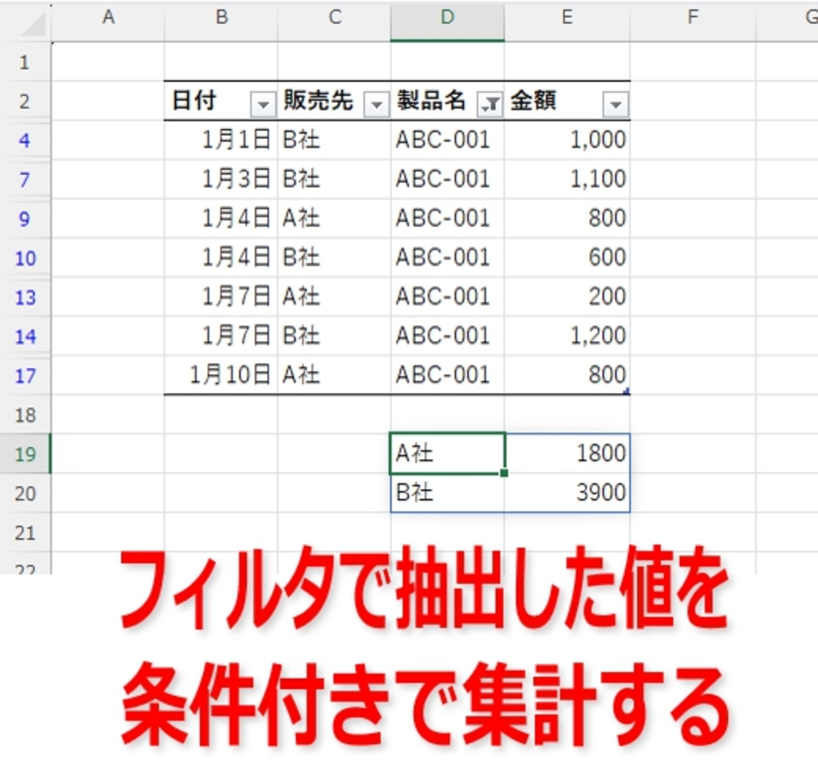The image size is (818, 779).
Task: Click the 金額 header cell text
Action: pyautogui.click(x=533, y=101)
